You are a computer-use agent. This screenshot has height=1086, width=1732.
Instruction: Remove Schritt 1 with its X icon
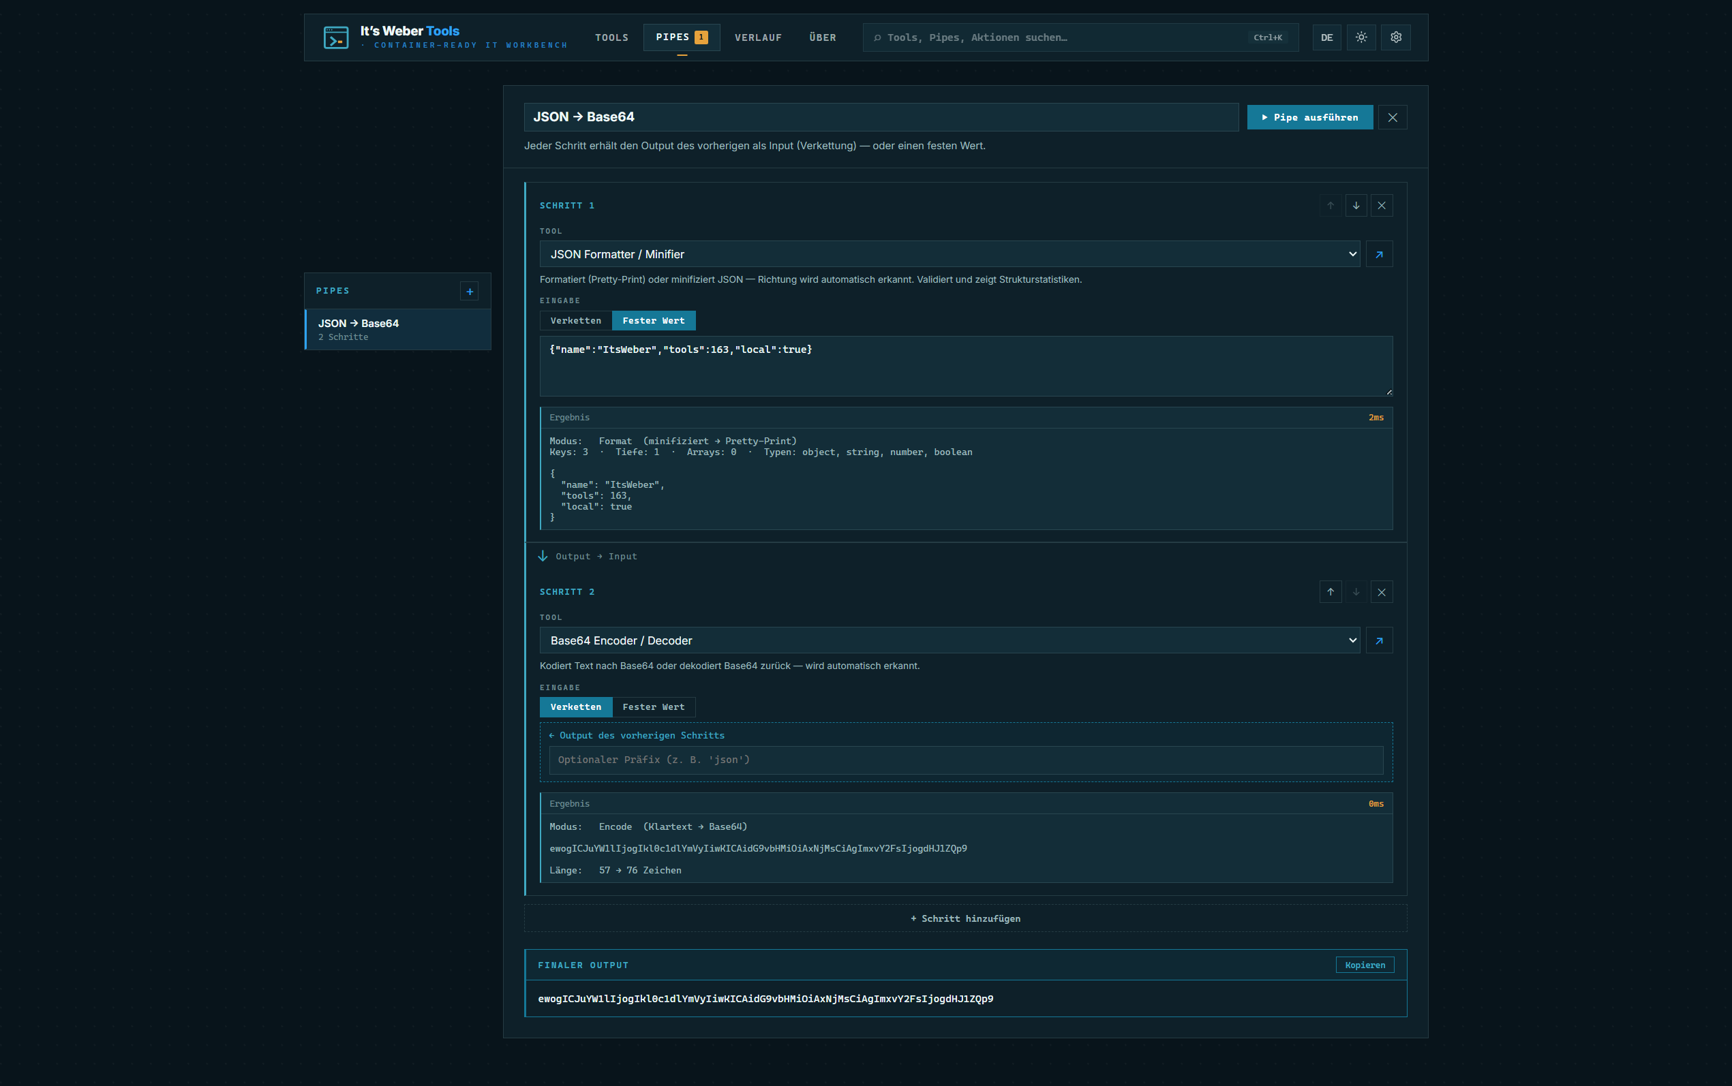tap(1382, 206)
